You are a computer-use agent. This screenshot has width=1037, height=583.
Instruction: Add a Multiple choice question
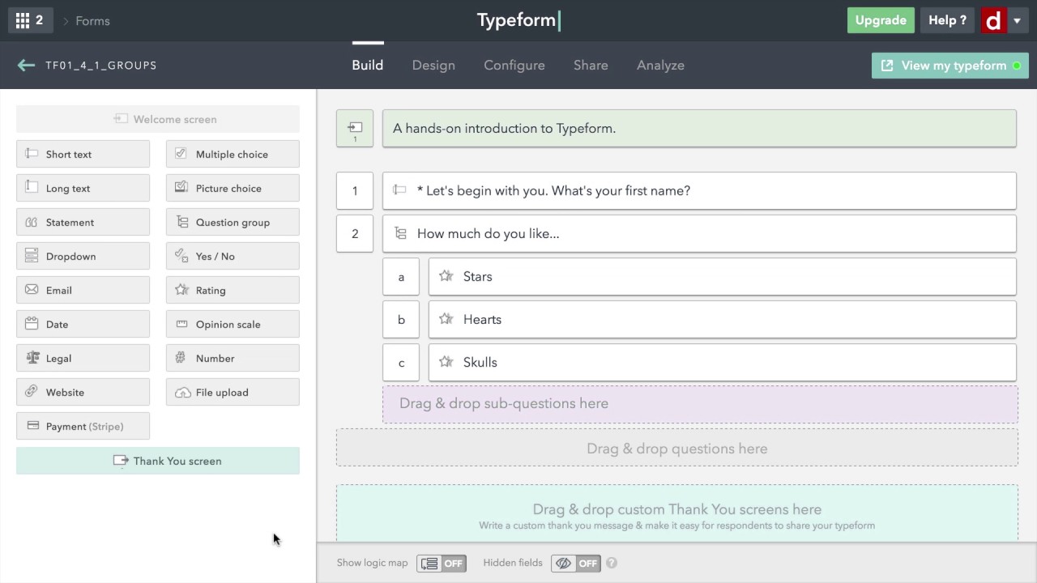click(233, 154)
